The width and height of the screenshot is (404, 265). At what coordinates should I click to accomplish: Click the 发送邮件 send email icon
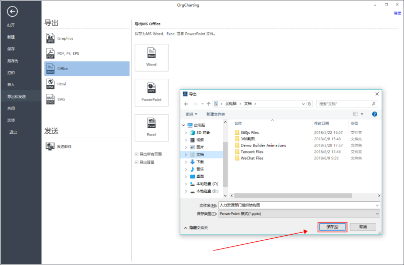click(50, 146)
